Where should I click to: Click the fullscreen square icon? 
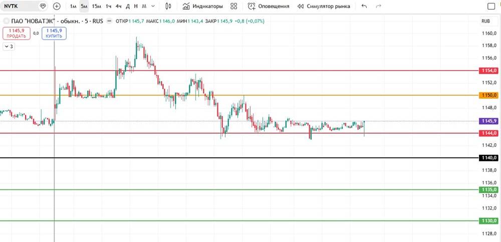click(x=491, y=6)
